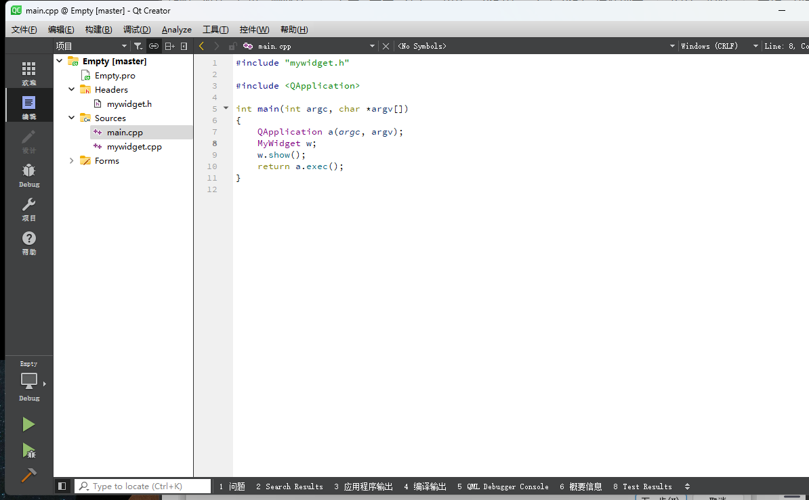Open 2 Search Results pane
The height and width of the screenshot is (500, 809).
click(x=289, y=486)
